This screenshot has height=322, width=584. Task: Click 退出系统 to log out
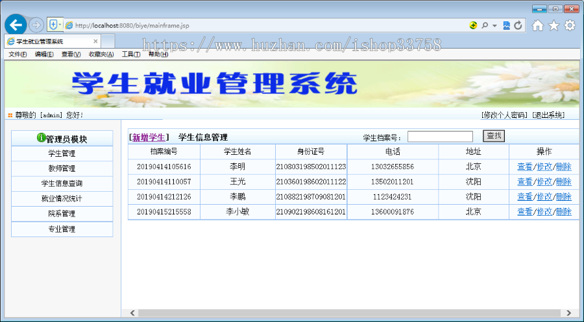pos(548,115)
